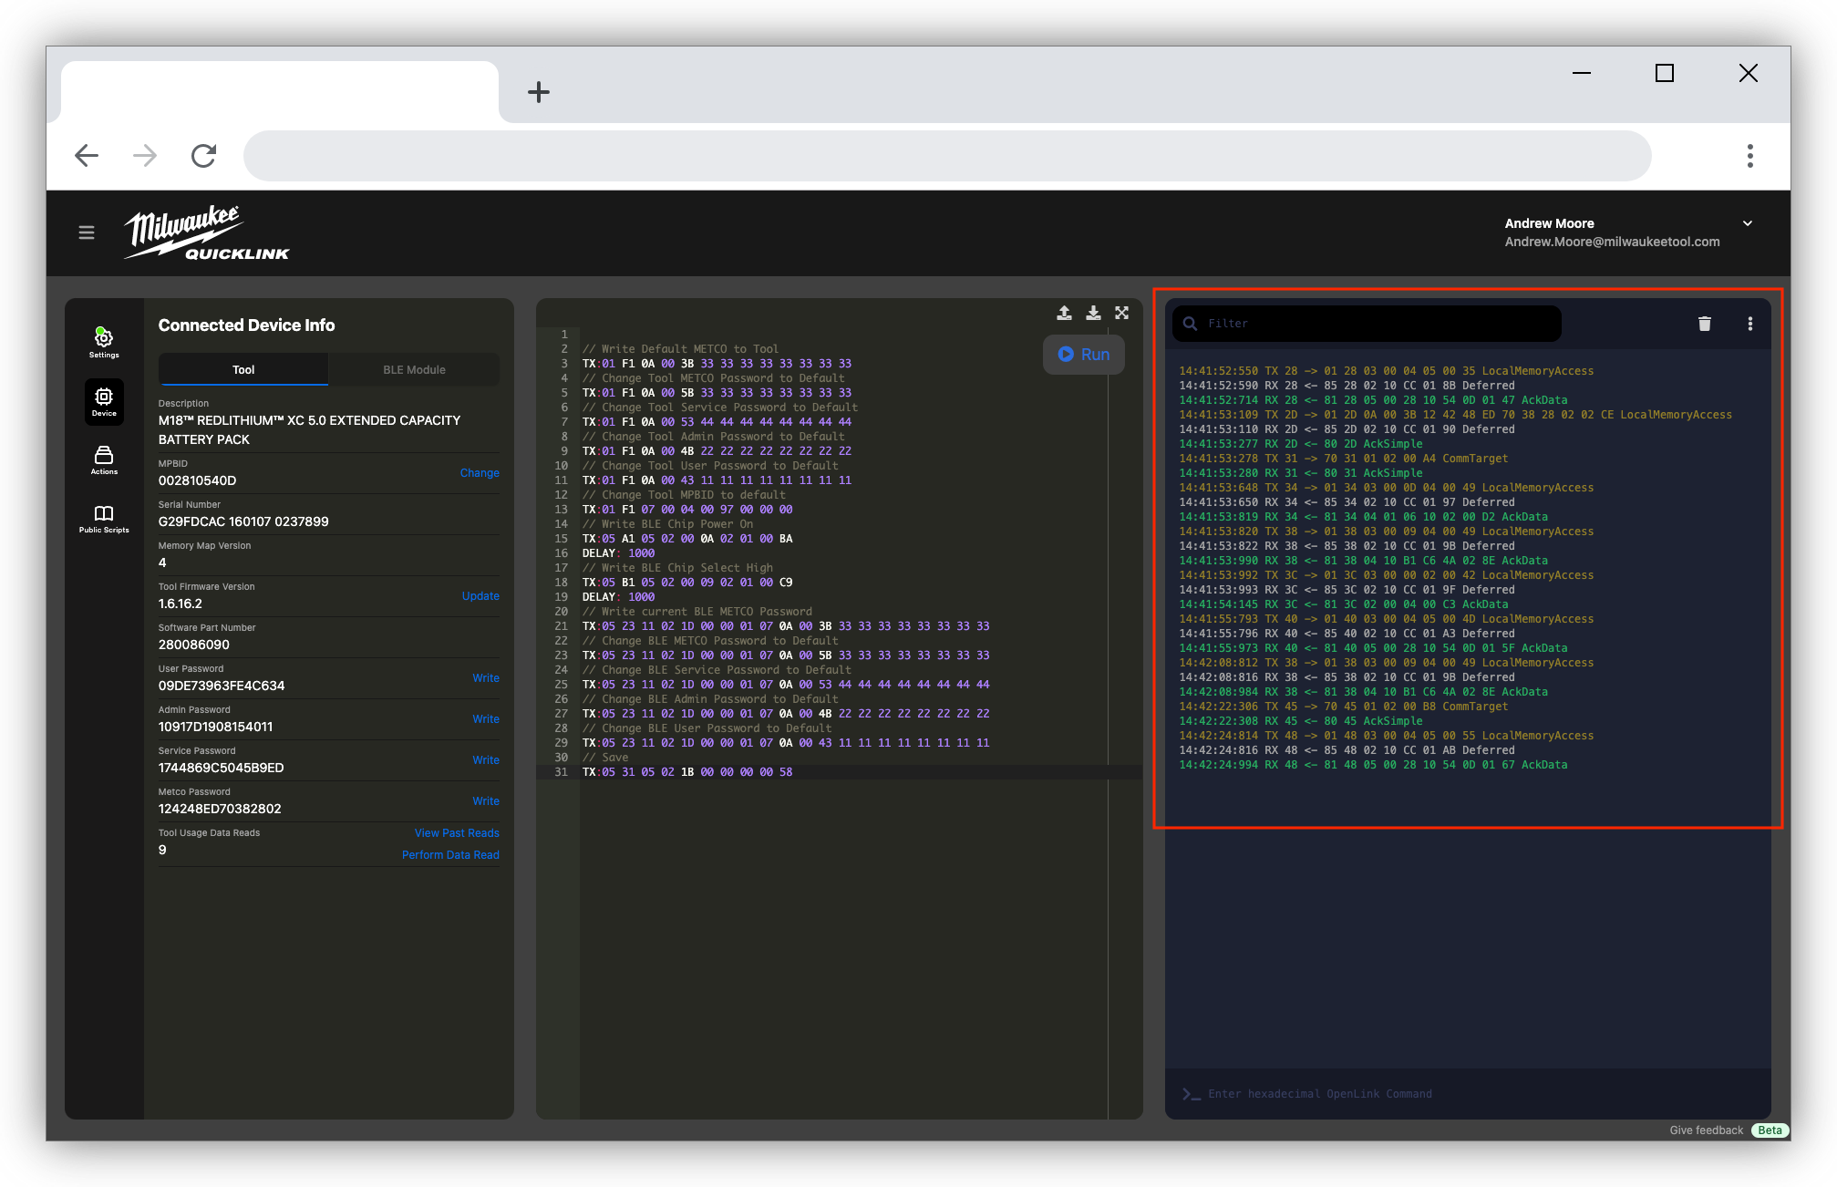The width and height of the screenshot is (1837, 1187).
Task: Click Update for Tool Firmware Version
Action: tap(480, 596)
